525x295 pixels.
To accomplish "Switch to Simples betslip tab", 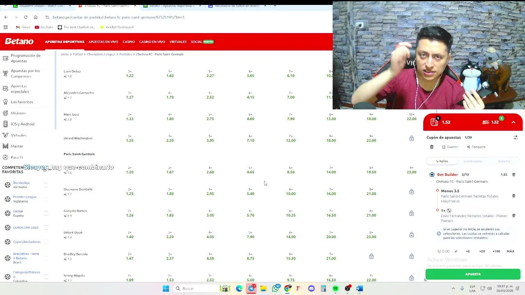I will 442,161.
